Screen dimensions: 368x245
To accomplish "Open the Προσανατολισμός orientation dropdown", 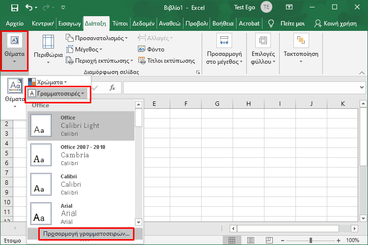I will 97,38.
